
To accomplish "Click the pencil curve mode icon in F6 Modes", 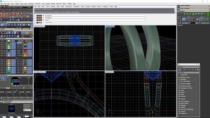I will [x=182, y=70].
